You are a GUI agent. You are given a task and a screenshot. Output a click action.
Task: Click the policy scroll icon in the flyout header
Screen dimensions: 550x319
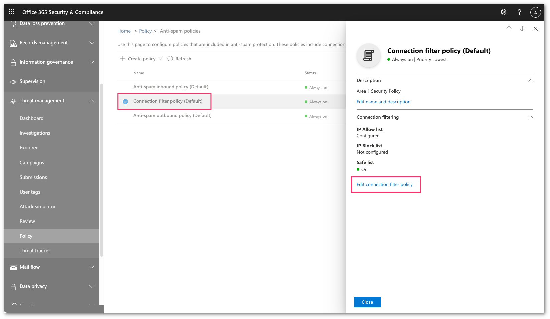[368, 55]
